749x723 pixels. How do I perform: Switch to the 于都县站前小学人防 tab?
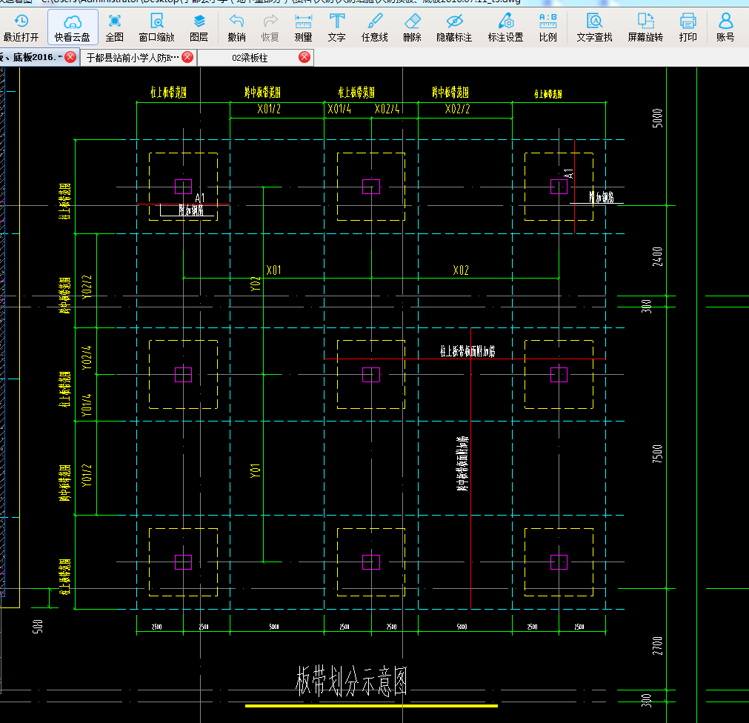point(133,58)
